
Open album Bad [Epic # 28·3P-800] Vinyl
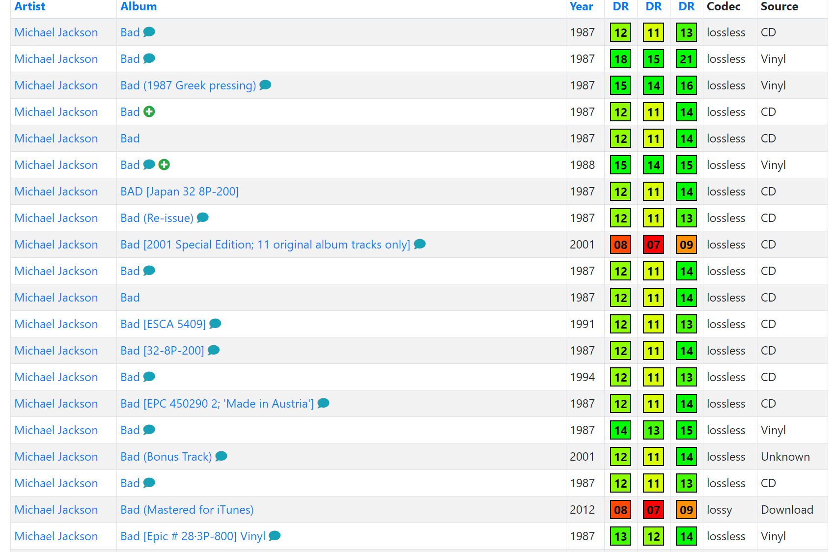193,536
